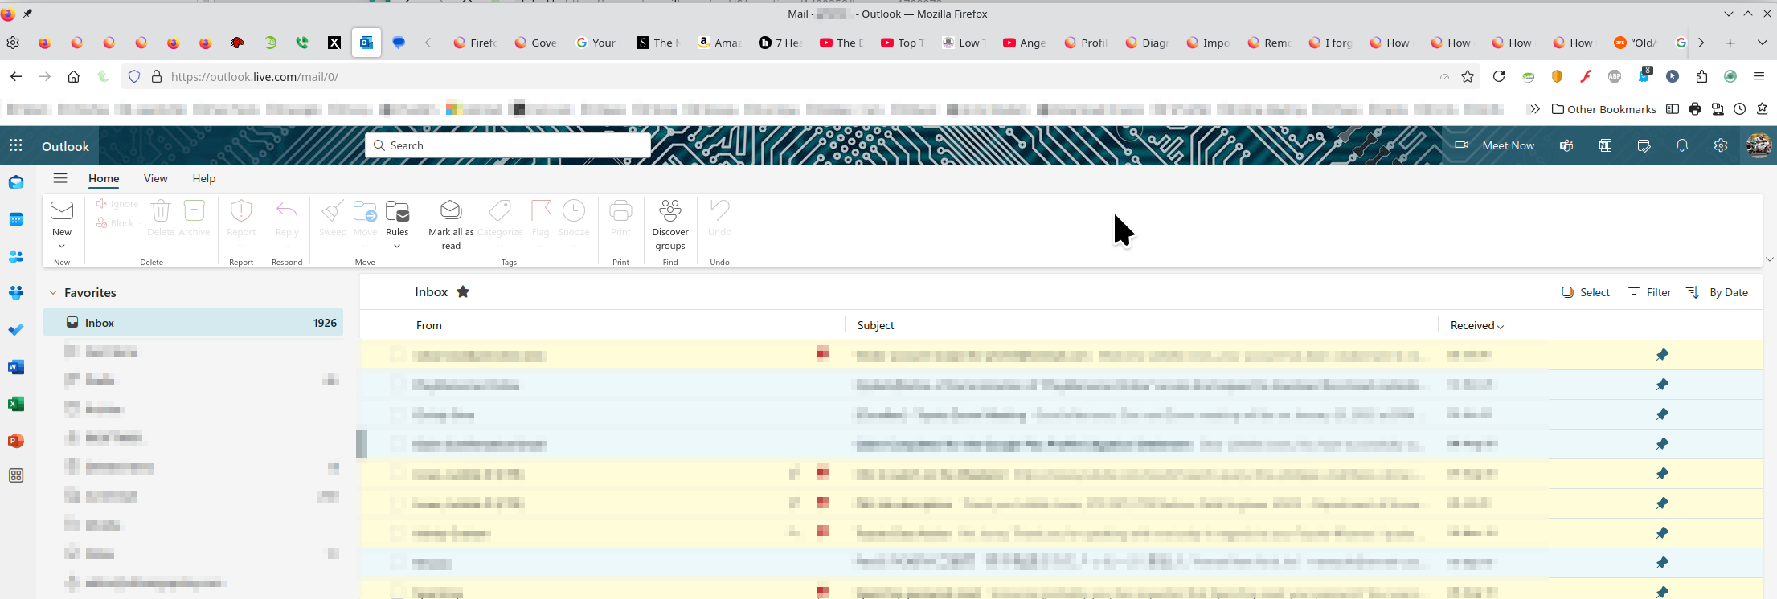
Task: Switch to the pinned X tab
Action: [334, 43]
